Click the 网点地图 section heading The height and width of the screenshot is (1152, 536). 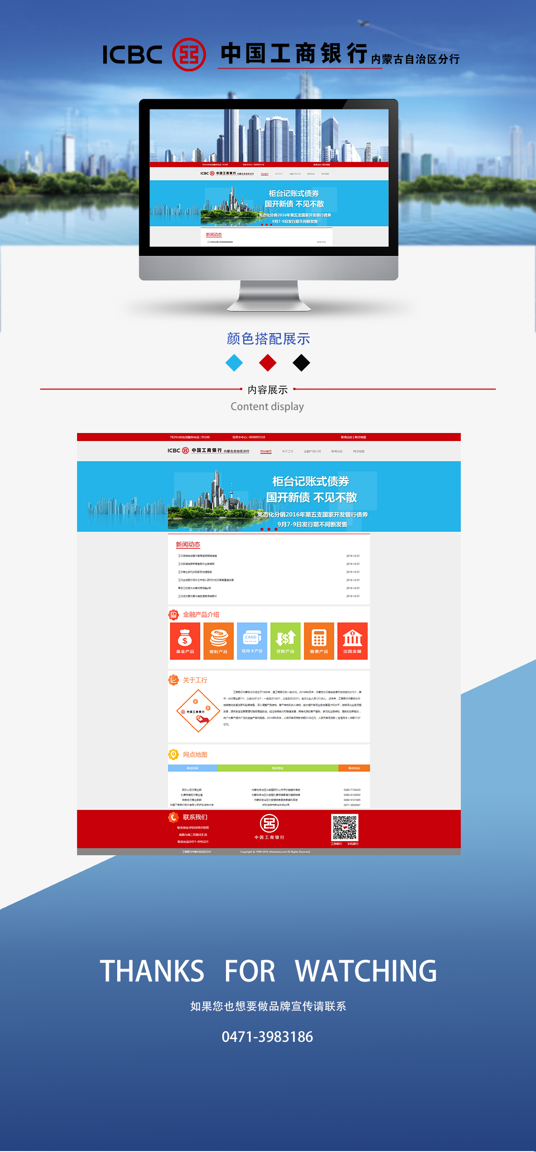pos(195,754)
